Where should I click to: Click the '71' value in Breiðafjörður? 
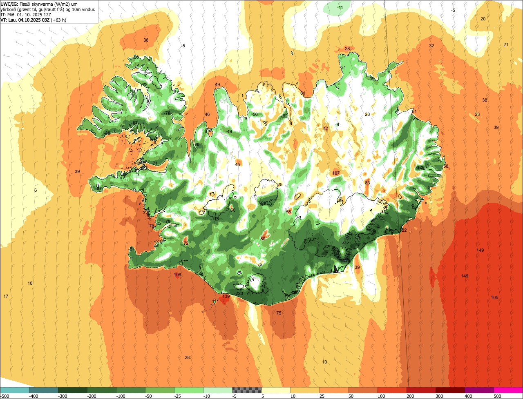click(x=155, y=163)
